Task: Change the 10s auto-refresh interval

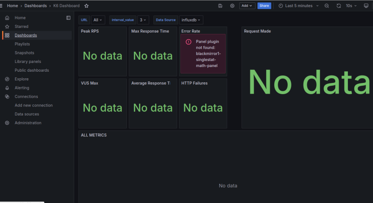Action: 352,6
